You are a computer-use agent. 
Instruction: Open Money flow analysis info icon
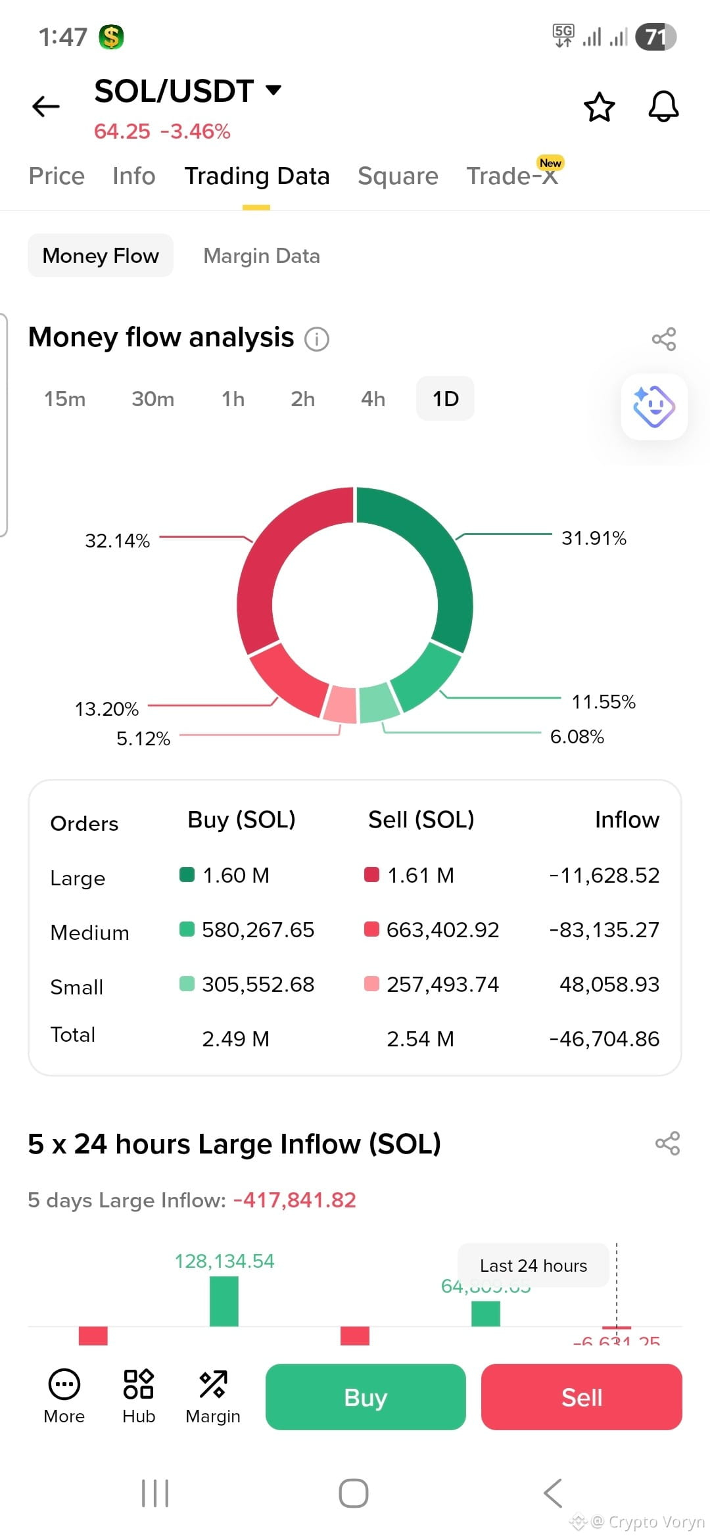click(x=317, y=339)
